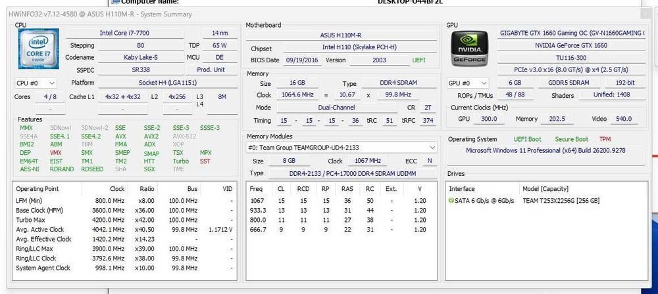Click the SR338 SSPEC value

pyautogui.click(x=141, y=70)
